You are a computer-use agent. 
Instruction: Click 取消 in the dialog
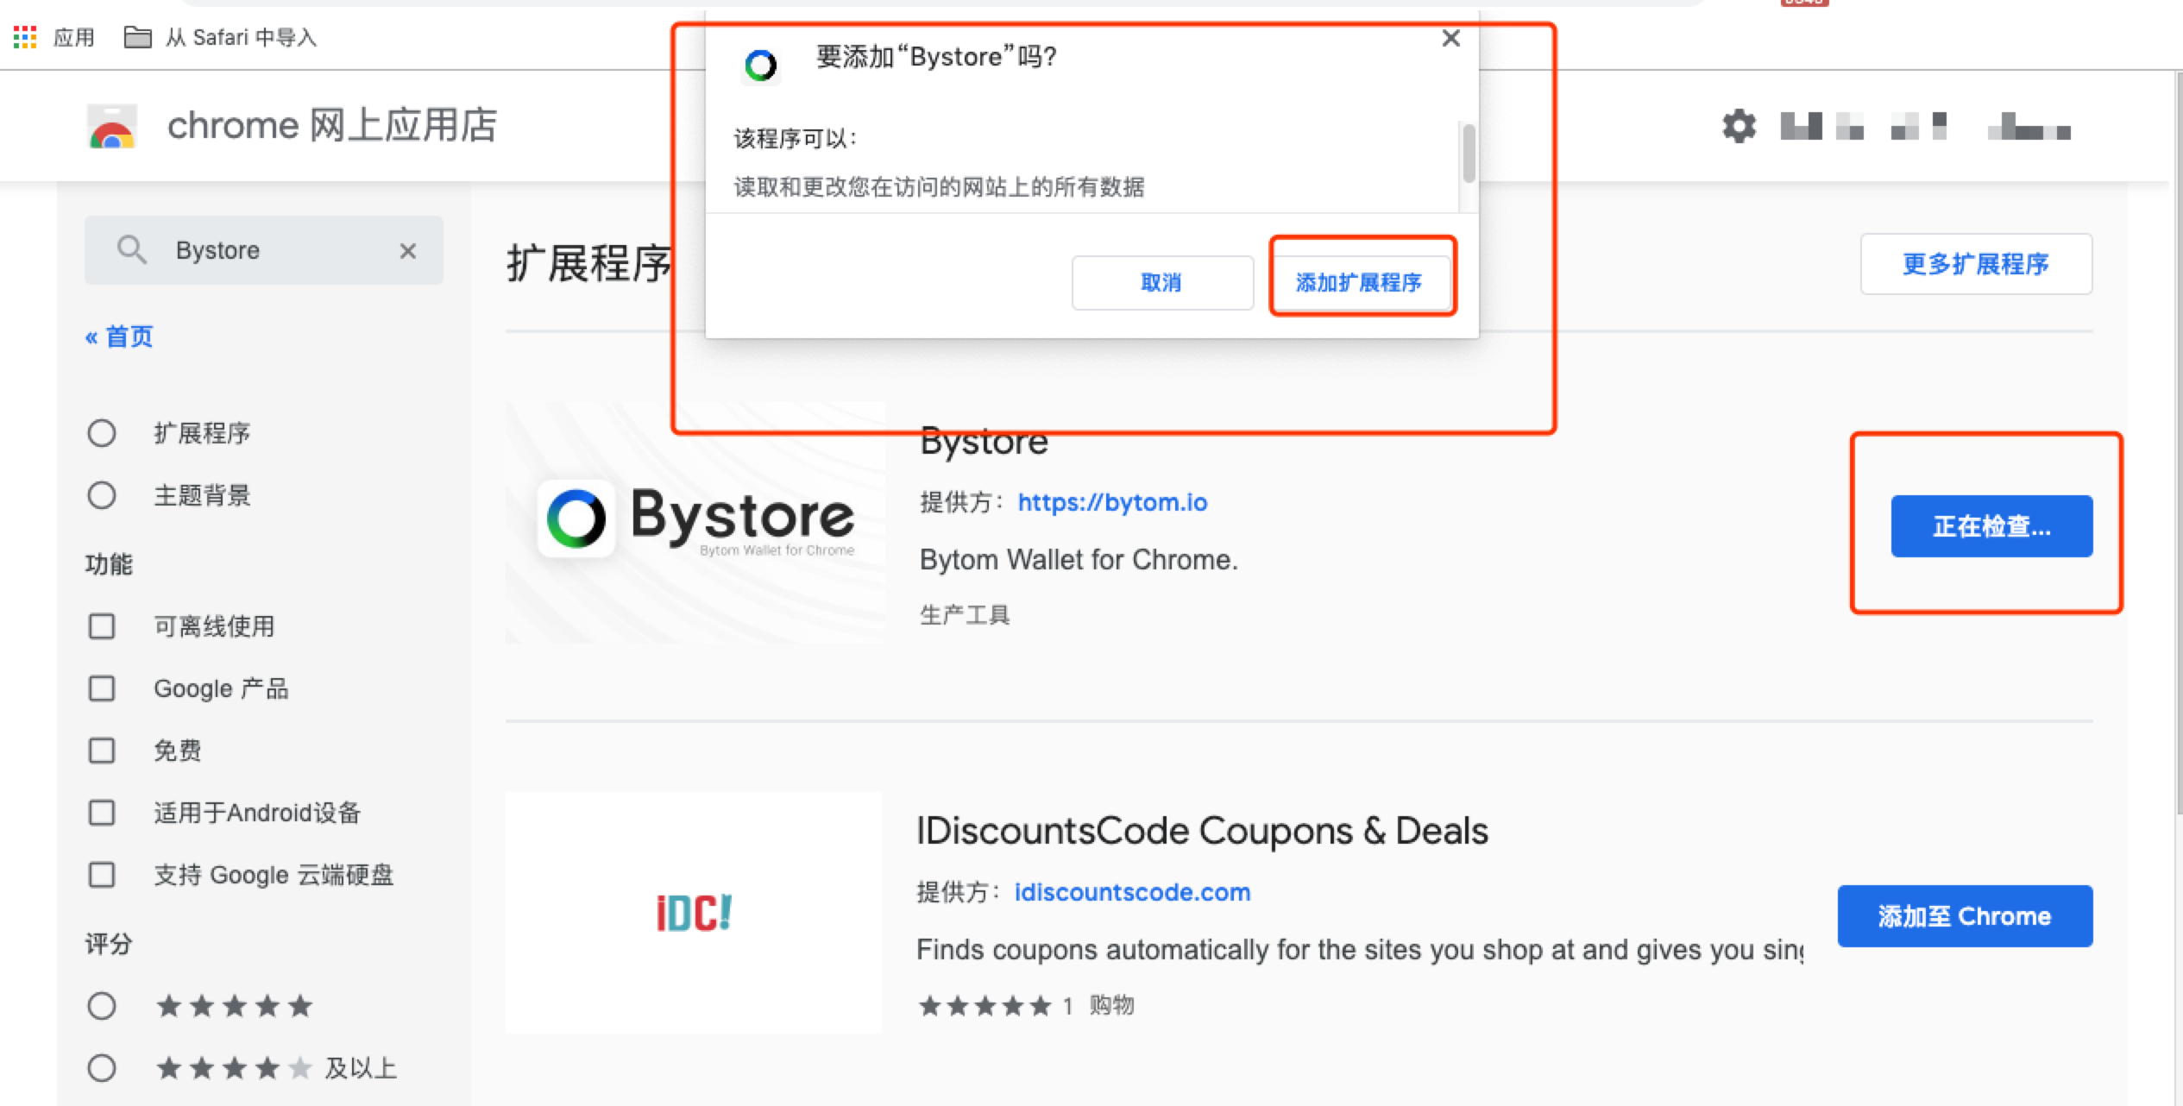(x=1162, y=282)
